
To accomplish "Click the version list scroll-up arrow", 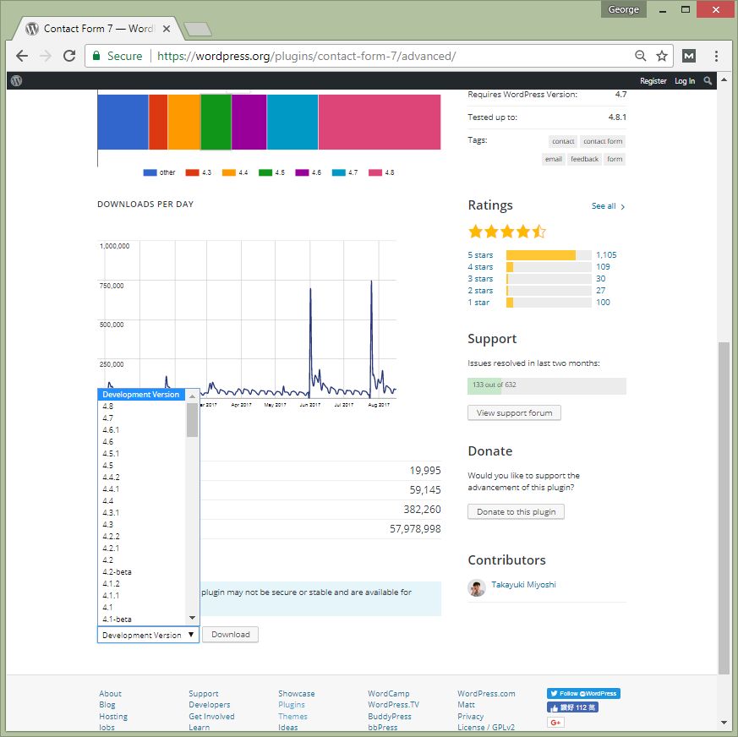I will point(192,396).
